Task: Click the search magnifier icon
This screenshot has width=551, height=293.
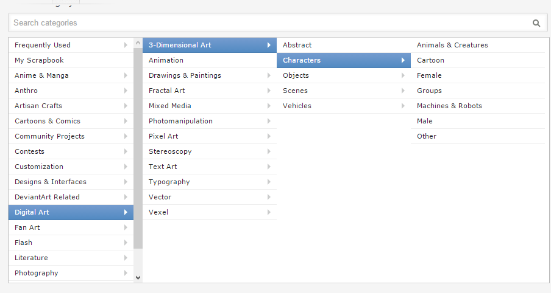Action: click(536, 23)
